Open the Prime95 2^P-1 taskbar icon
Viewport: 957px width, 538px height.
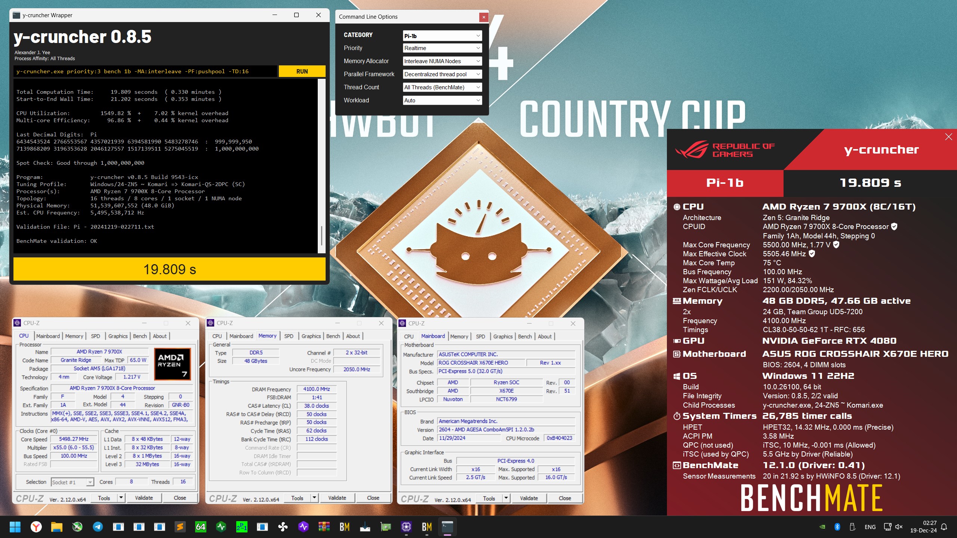click(241, 527)
